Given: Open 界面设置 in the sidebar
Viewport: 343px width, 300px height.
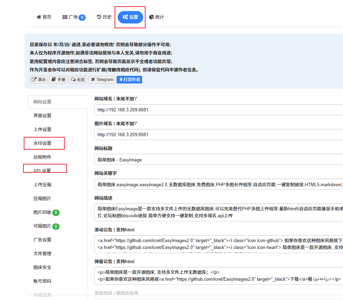Looking at the screenshot, I should [42, 116].
